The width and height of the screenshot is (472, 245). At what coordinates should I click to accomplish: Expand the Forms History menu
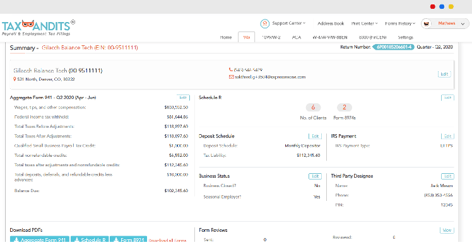(400, 23)
